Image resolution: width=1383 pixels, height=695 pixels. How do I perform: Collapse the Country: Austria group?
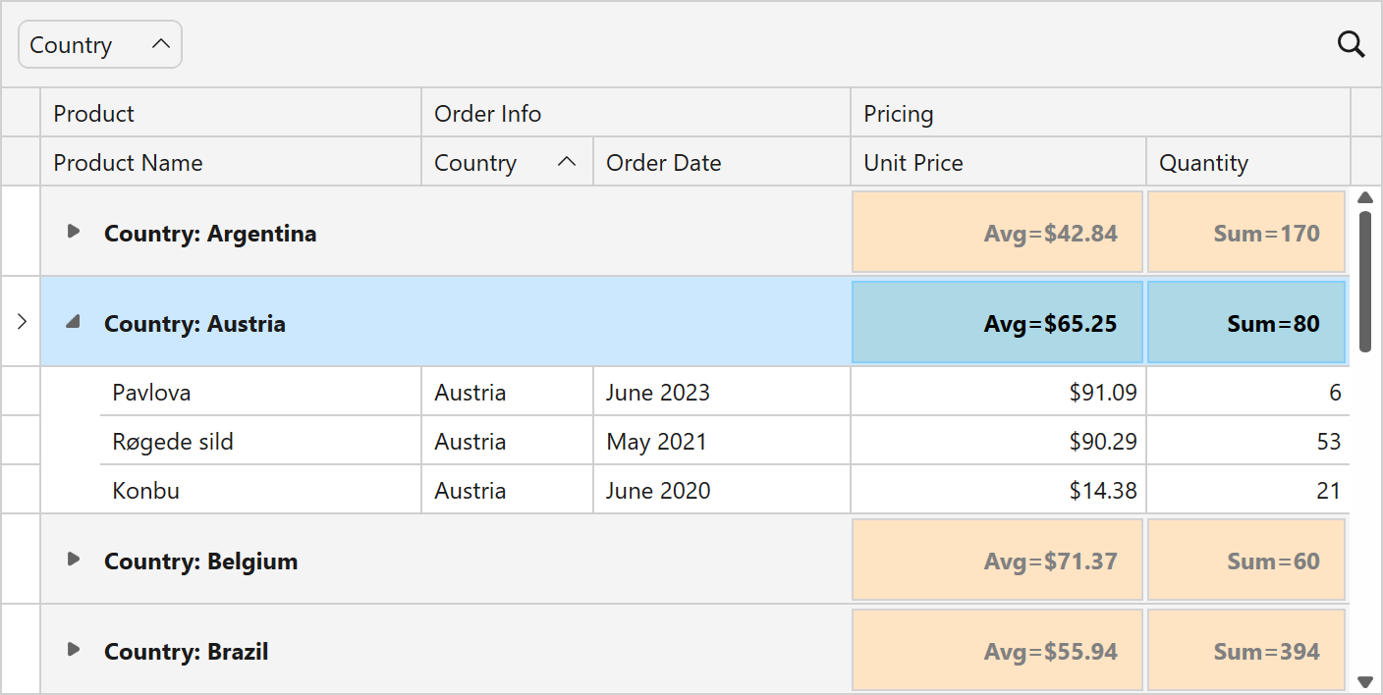(73, 322)
